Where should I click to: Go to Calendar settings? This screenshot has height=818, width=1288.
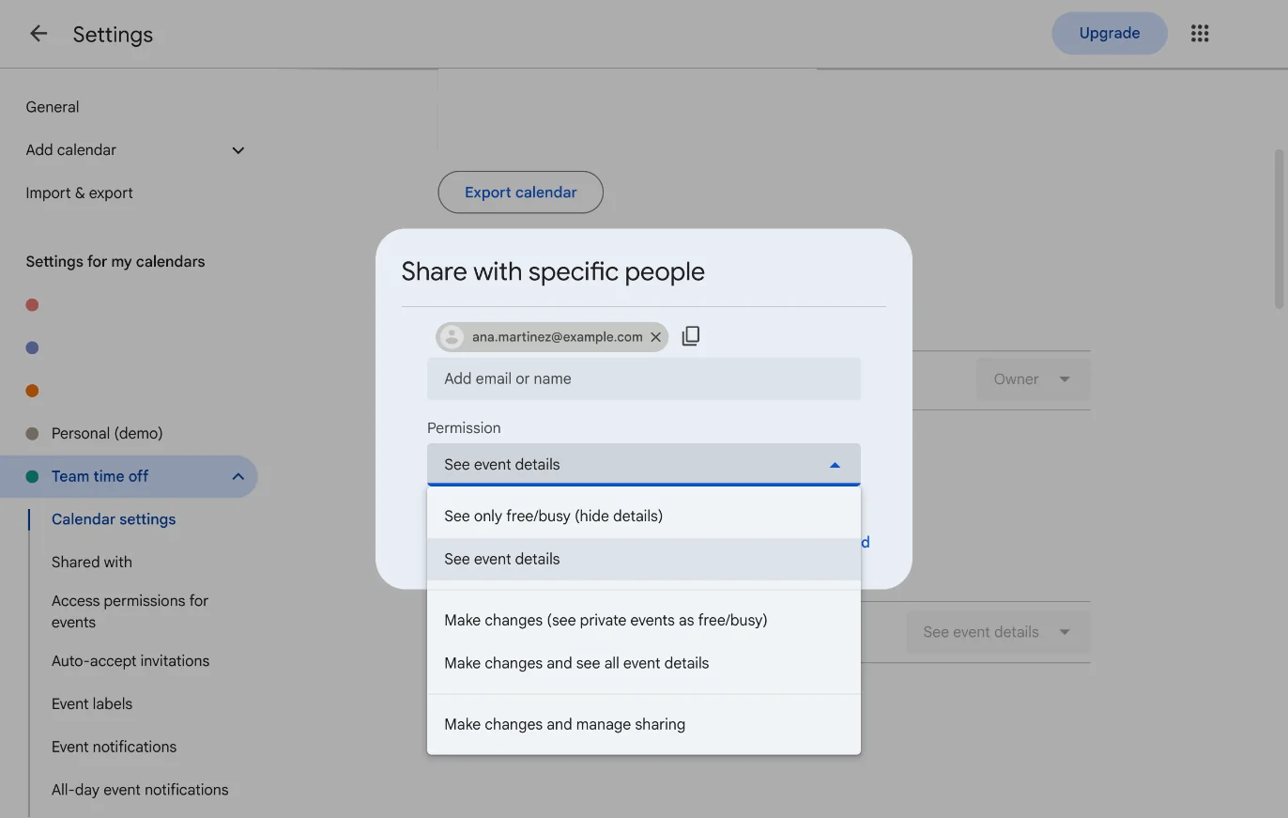point(114,519)
